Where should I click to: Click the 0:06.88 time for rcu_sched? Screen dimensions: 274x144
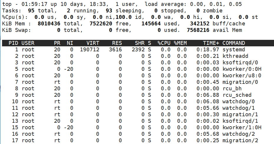[x=208, y=95]
